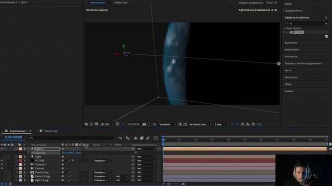Select the VC Orb effect in results
Screen dimensions: 332x186
[x=298, y=32]
